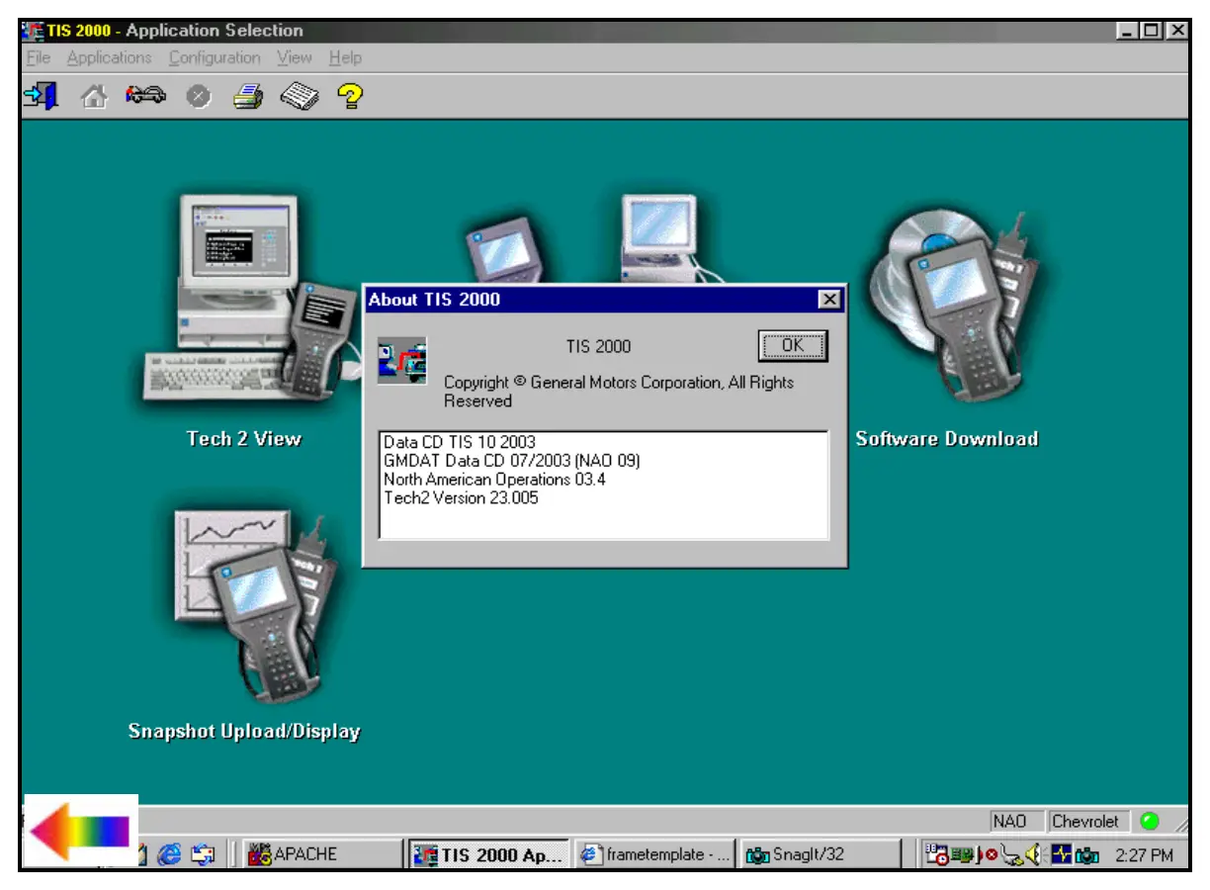Click the greyed-out stop icon in toolbar
This screenshot has width=1210, height=890.
(x=199, y=97)
